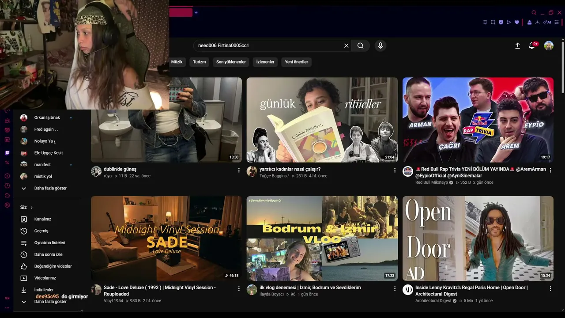Open options menu for dublin'de güneş
The width and height of the screenshot is (565, 318).
[239, 170]
